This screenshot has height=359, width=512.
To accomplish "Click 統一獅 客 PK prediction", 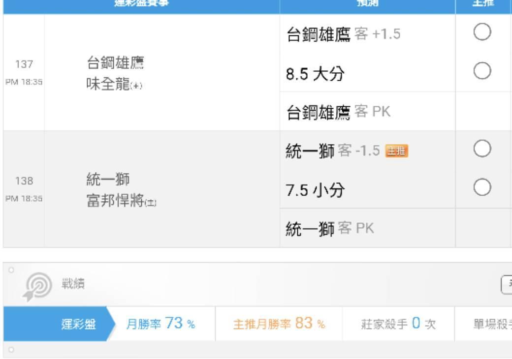I will [329, 228].
